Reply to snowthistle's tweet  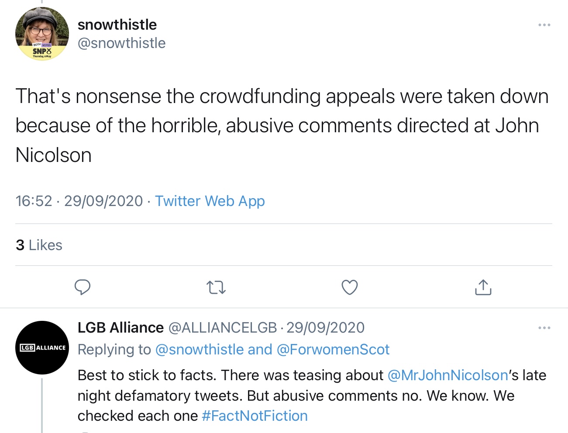pos(83,287)
